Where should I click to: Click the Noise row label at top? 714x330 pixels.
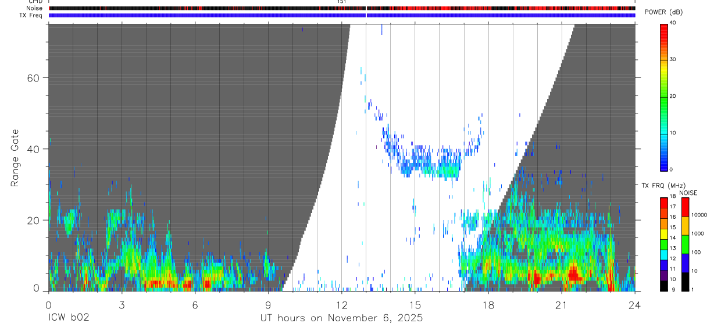[35, 8]
